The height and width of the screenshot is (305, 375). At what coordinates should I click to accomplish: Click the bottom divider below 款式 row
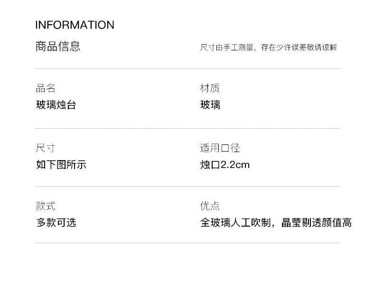click(187, 243)
